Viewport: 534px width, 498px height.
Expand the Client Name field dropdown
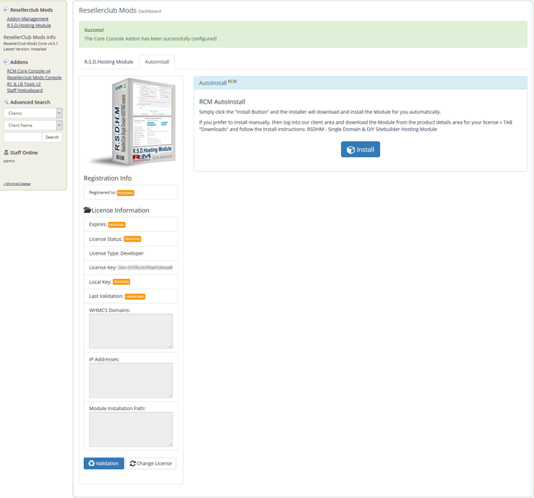(x=33, y=125)
